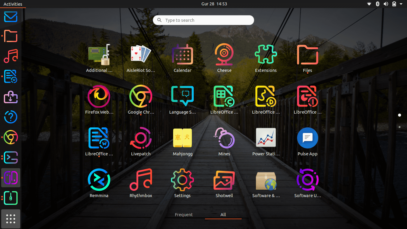Screen dimensions: 407x229
Task: Open the software download icon in dock
Action: 11,97
